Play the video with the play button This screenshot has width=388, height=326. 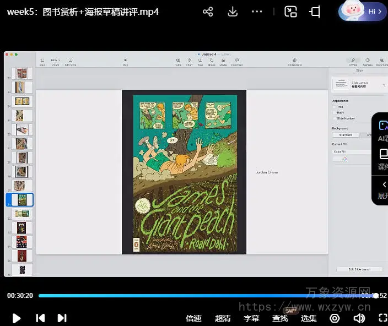17,318
